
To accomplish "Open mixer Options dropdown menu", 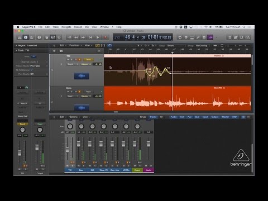I will (x=74, y=117).
